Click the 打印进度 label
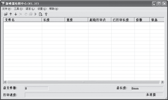The height and width of the screenshot is (100, 168). pyautogui.click(x=10, y=95)
